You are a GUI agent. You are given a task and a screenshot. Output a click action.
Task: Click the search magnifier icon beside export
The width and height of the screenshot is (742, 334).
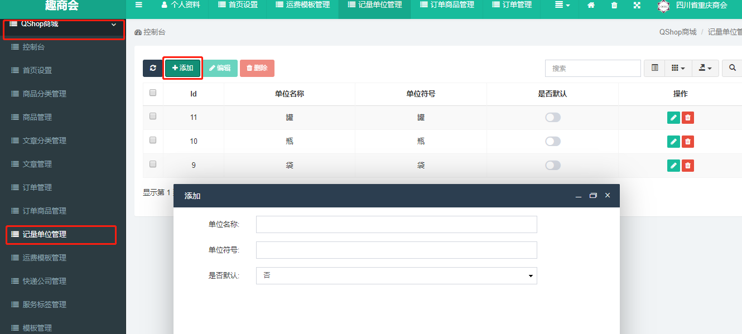click(731, 68)
